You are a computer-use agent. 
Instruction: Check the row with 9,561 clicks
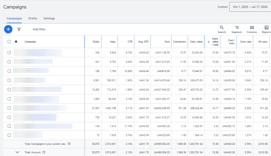(x=9, y=80)
